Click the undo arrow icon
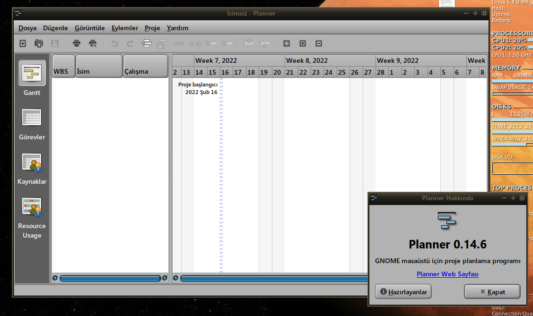 coord(115,43)
